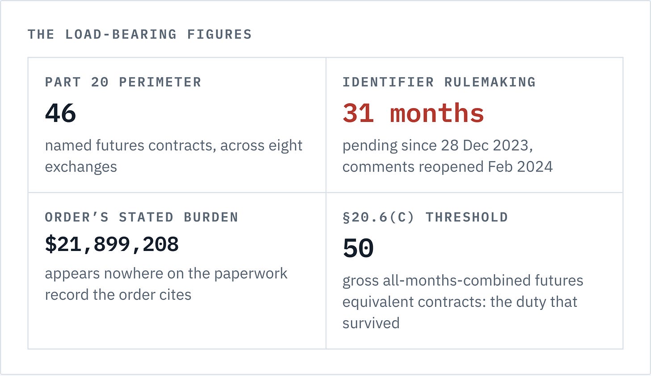Click the large number 50
The width and height of the screenshot is (651, 376).
[x=358, y=248]
